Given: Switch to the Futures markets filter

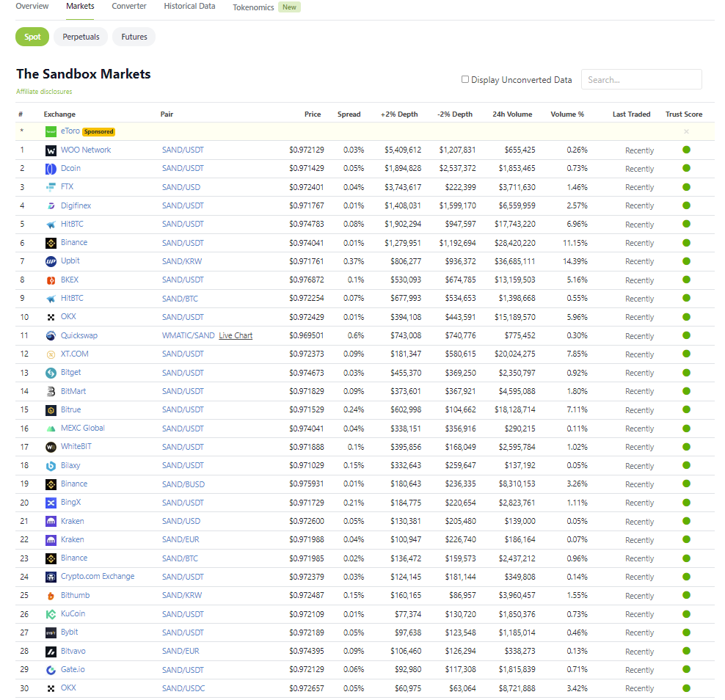Looking at the screenshot, I should pos(134,37).
